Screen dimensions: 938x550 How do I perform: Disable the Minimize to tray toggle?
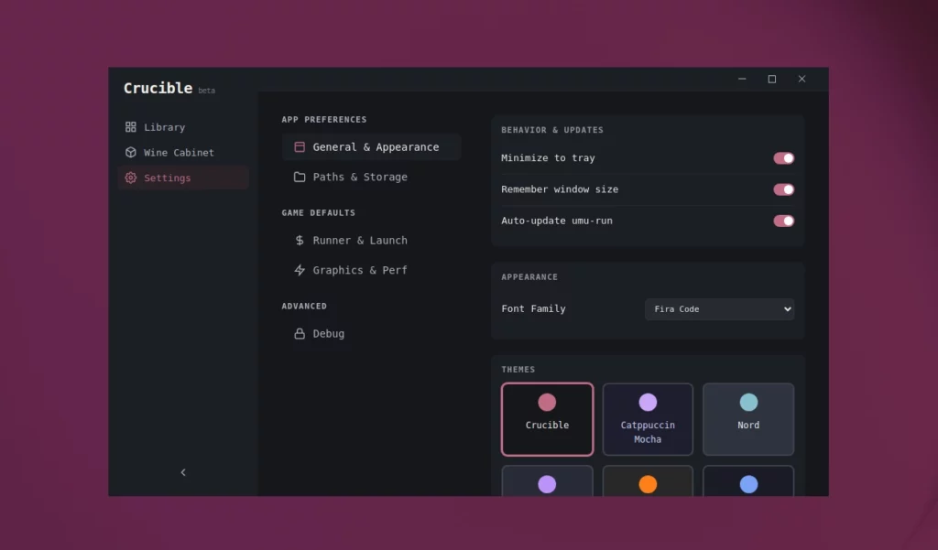tap(783, 158)
